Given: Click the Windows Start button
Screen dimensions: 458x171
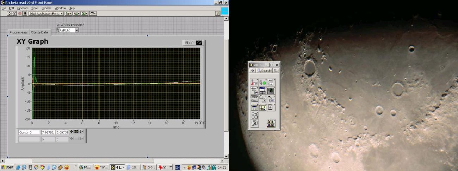Looking at the screenshot, I should [7, 167].
